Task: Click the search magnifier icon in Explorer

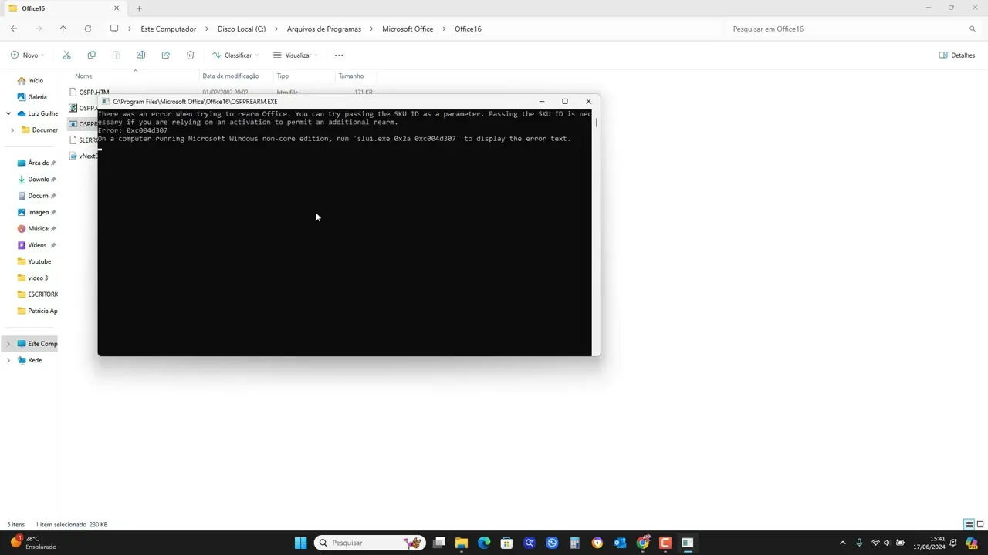Action: [973, 29]
